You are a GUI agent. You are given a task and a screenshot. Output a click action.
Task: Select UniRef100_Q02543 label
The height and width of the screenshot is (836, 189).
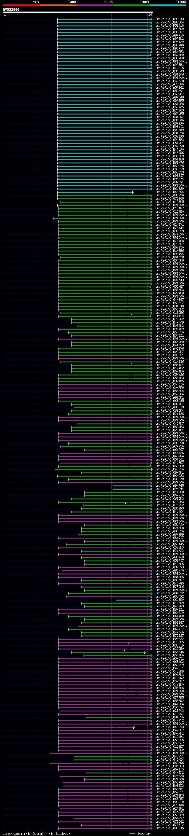(170, 280)
